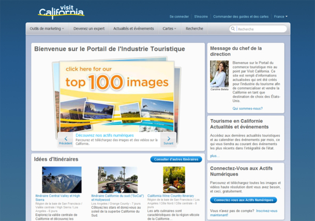
Task: Open Central Valley and High Sierra thumbnail
Action: tap(62, 179)
